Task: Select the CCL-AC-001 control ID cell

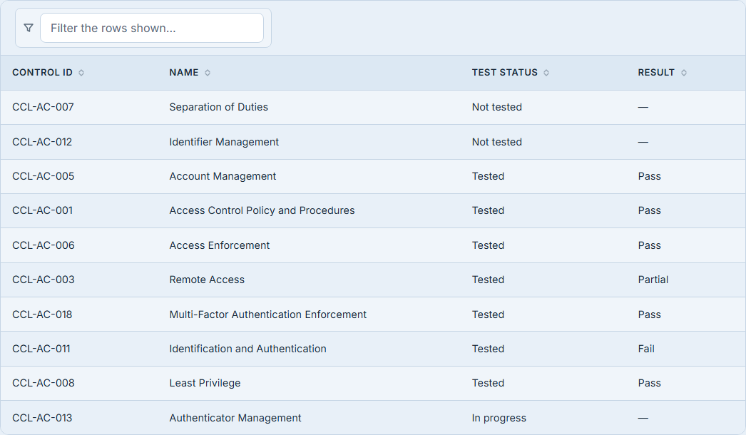Action: [x=42, y=210]
